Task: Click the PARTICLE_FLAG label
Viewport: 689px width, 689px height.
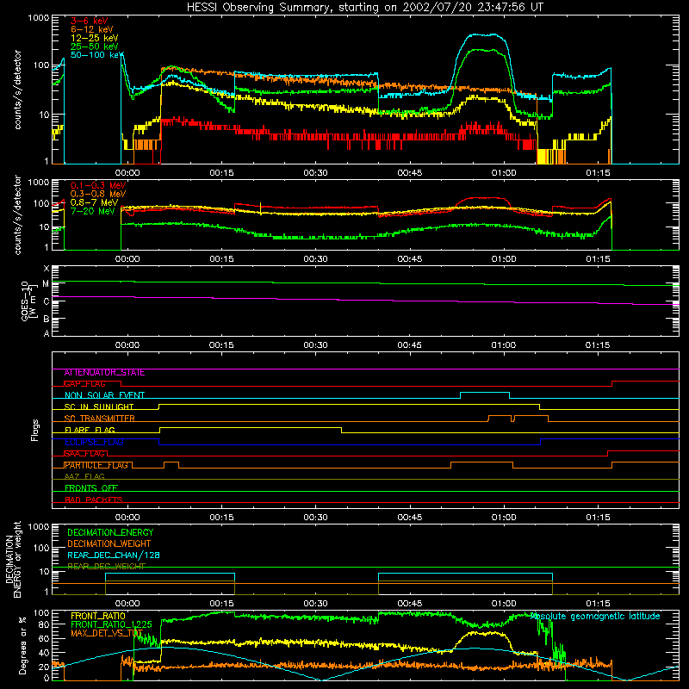Action: point(96,465)
